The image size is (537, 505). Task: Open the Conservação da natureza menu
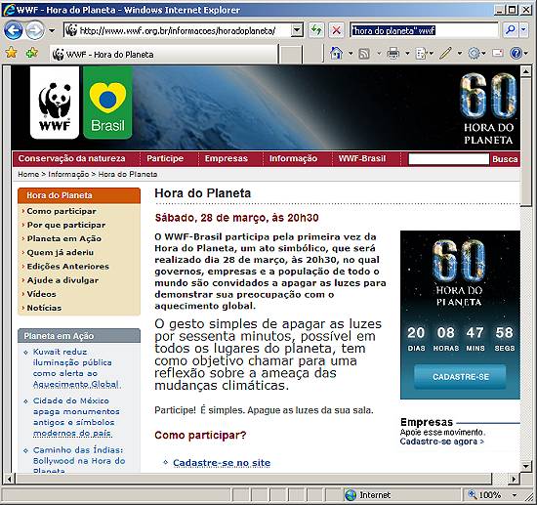pos(72,158)
